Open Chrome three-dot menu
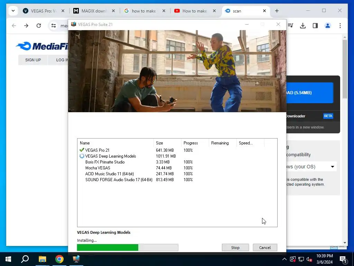This screenshot has width=354, height=266. pyautogui.click(x=340, y=26)
